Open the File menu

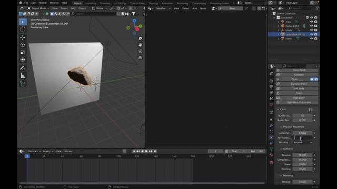click(26, 3)
